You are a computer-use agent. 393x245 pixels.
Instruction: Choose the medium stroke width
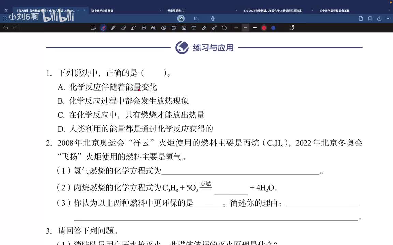tap(245, 28)
